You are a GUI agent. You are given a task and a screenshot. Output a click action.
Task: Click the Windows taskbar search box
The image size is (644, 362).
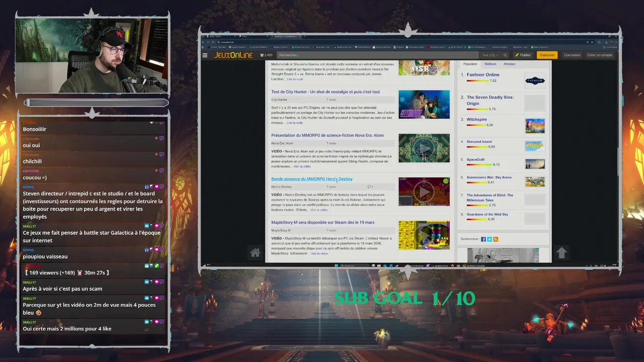pyautogui.click(x=355, y=265)
